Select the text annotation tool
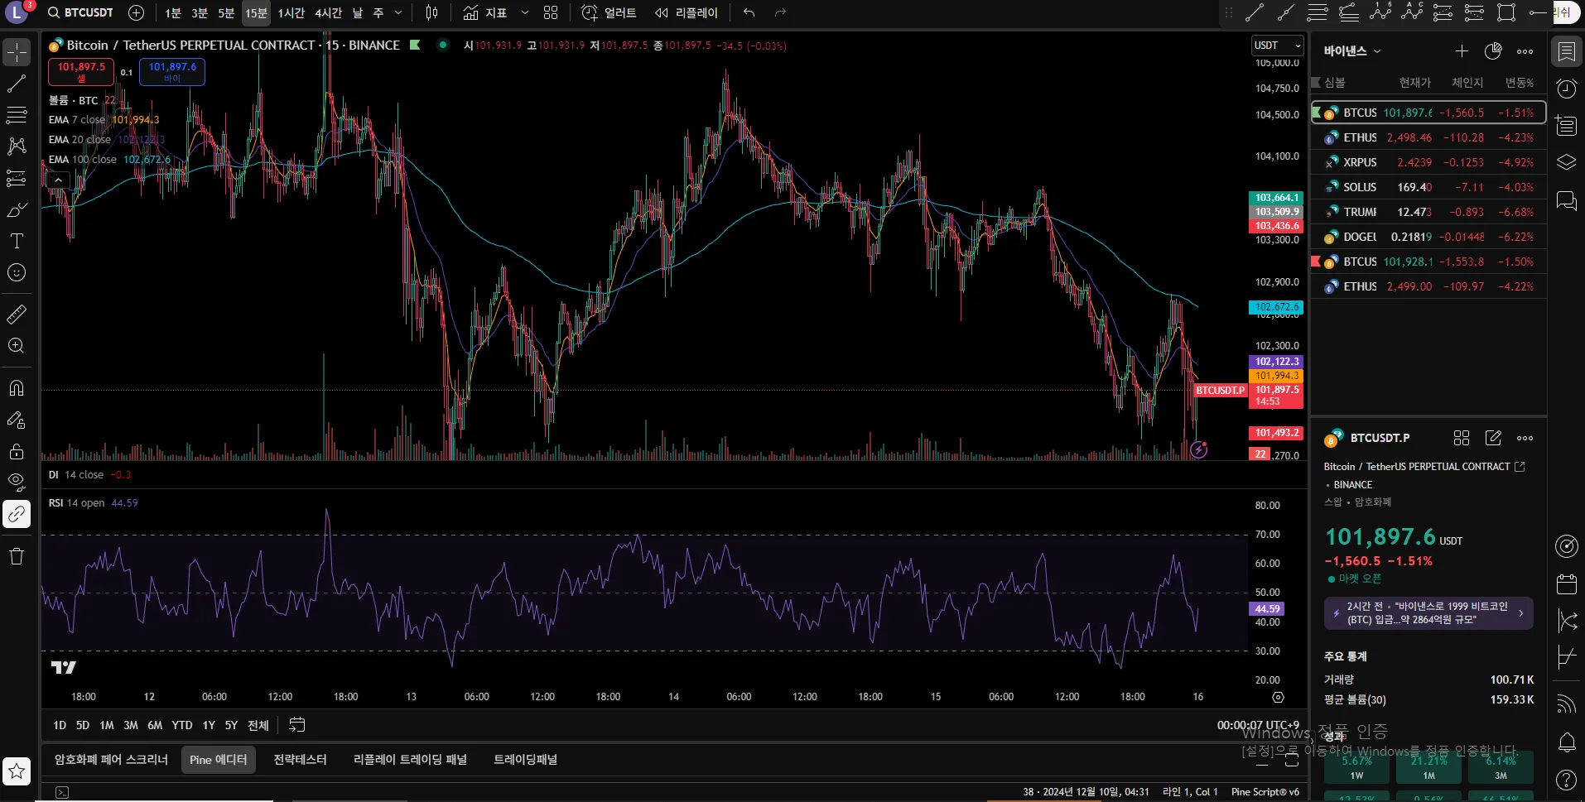1585x802 pixels. pyautogui.click(x=17, y=242)
